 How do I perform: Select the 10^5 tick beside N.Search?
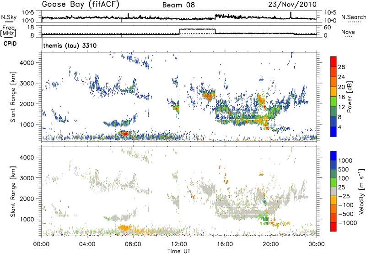[330, 13]
